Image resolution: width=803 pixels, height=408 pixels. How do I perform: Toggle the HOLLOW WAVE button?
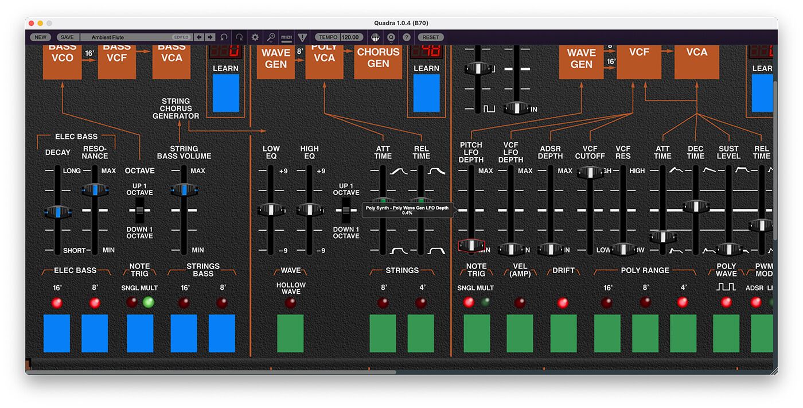coord(290,333)
